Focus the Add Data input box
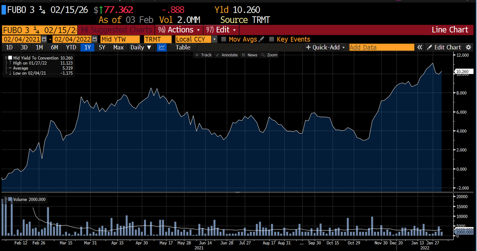The image size is (477, 251). 382,47
